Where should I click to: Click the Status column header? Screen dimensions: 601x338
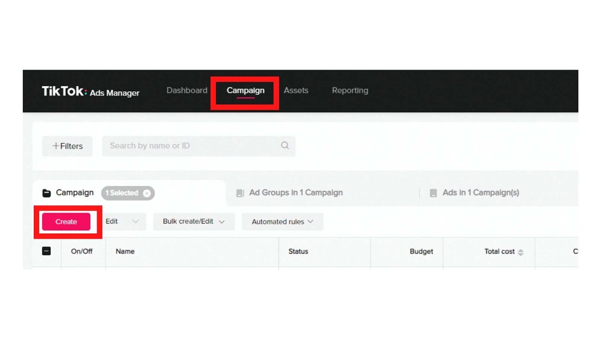click(298, 251)
